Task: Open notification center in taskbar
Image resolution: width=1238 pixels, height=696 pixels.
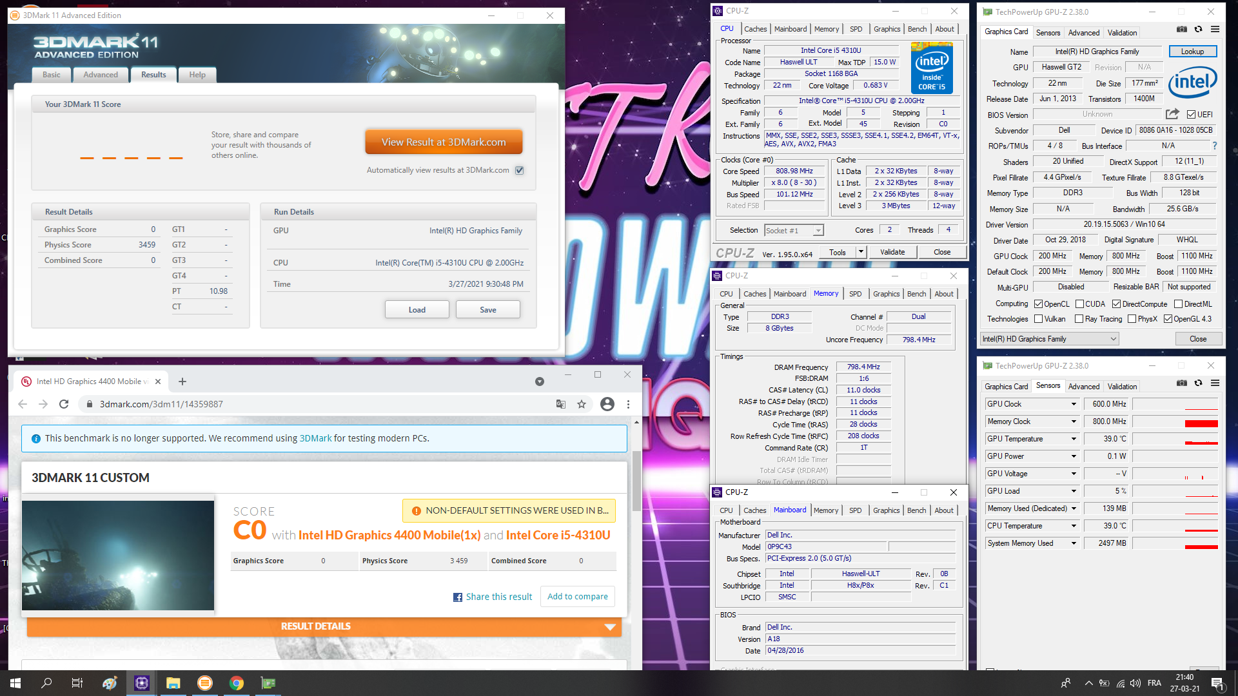Action: click(1217, 683)
